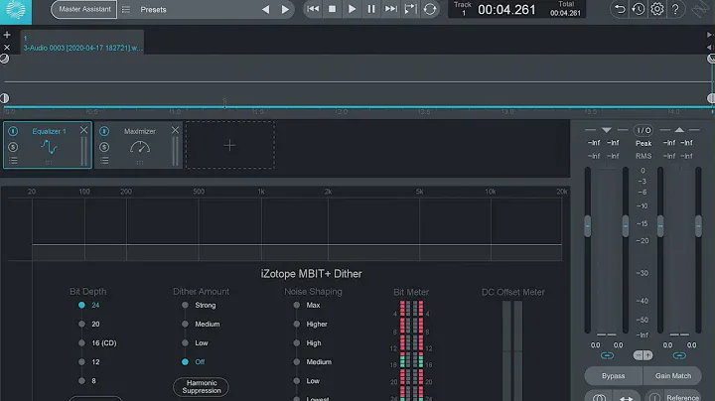715x401 pixels.
Task: Choose Max noise shaping
Action: pos(296,306)
